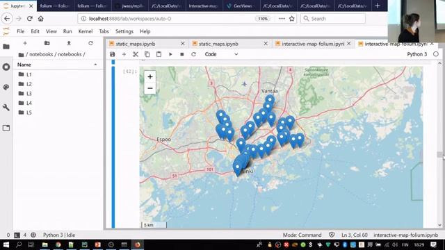Click Python 3 | Idle in the status bar
445x250 pixels.
click(x=59, y=235)
